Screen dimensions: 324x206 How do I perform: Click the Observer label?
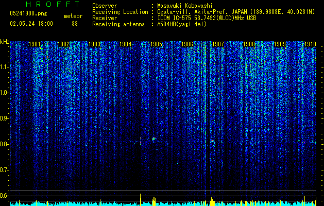point(105,6)
